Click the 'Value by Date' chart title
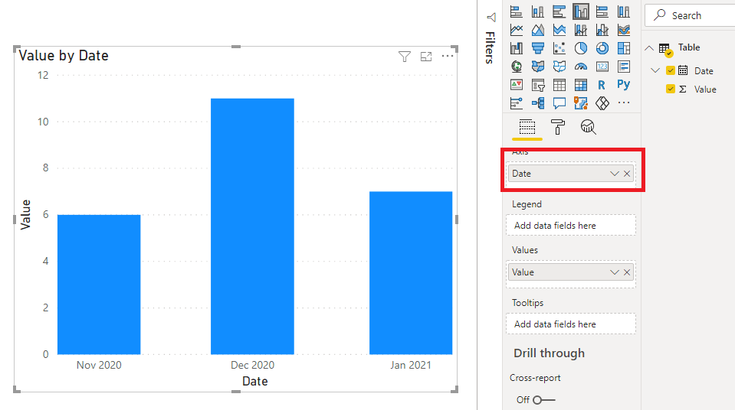This screenshot has width=735, height=410. 64,56
